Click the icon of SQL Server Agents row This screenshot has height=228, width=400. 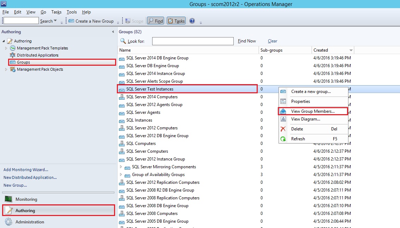pyautogui.click(x=122, y=113)
